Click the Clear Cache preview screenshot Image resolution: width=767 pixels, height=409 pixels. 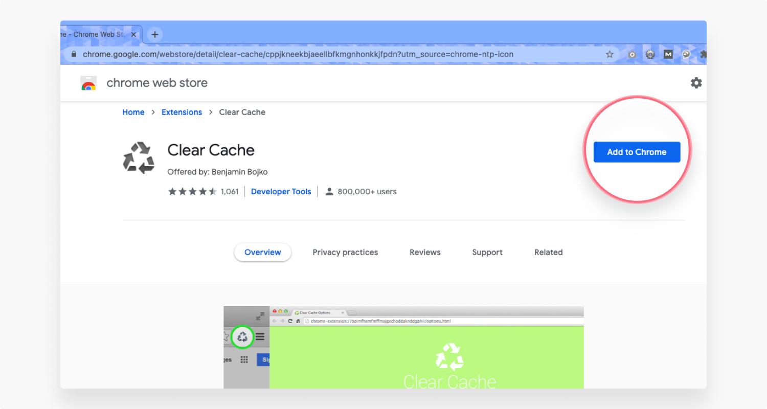click(403, 347)
